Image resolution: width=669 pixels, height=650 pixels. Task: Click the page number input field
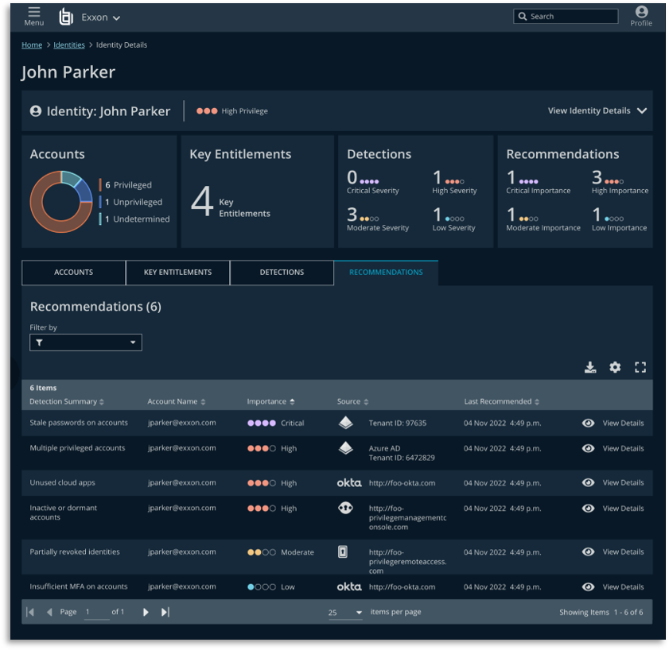click(x=96, y=612)
